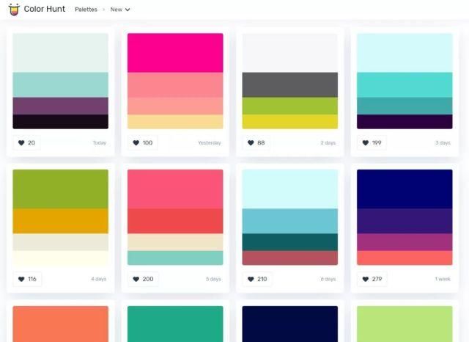The width and height of the screenshot is (469, 342).
Task: Click the dark gray swatch in 88-like palette
Action: 289,84
